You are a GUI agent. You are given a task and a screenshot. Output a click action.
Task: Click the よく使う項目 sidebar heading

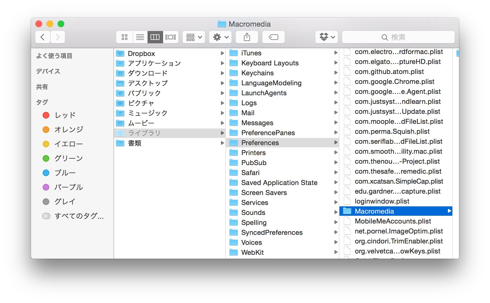54,56
